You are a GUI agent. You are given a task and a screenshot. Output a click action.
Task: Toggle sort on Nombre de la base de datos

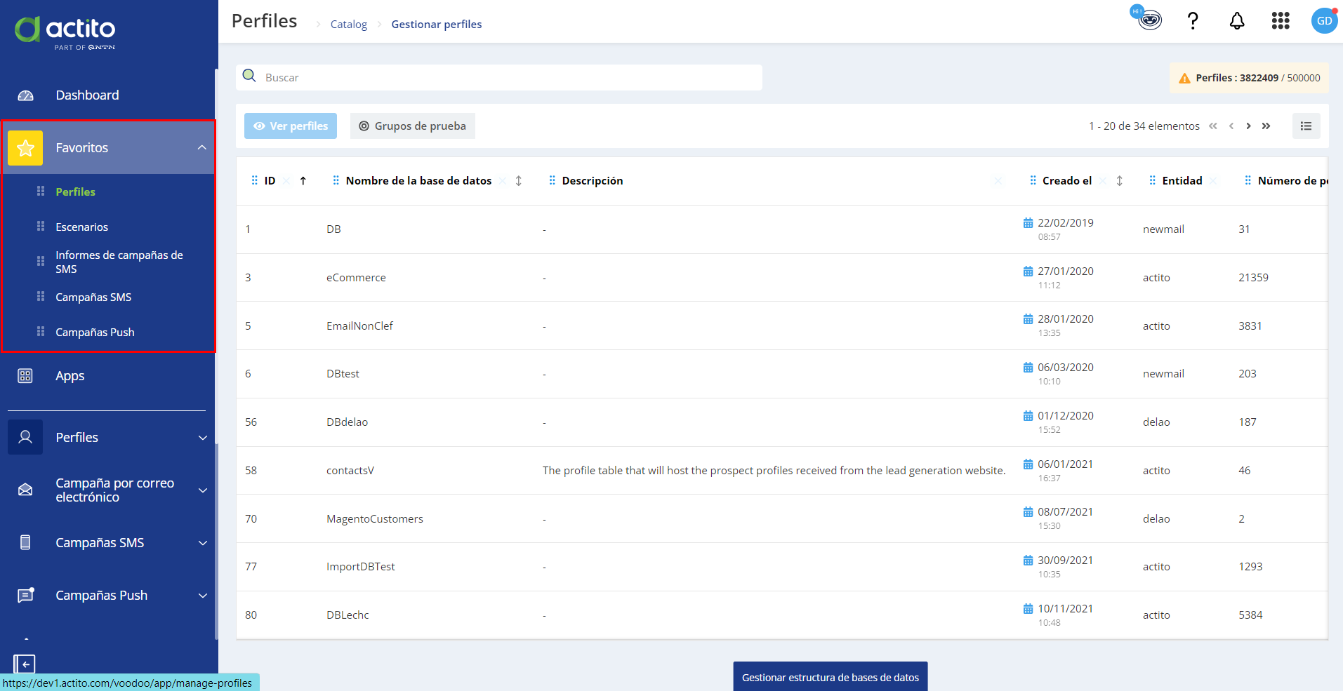(x=519, y=181)
